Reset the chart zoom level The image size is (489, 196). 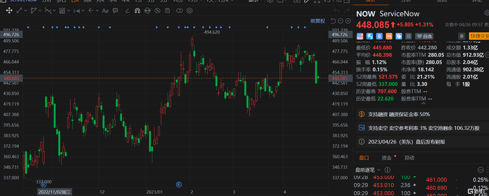point(333,21)
